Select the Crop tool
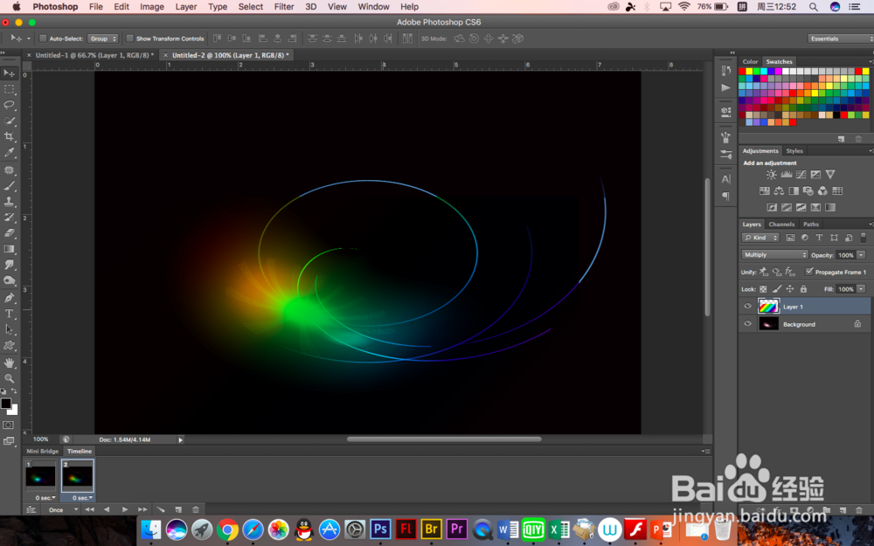 [x=10, y=136]
